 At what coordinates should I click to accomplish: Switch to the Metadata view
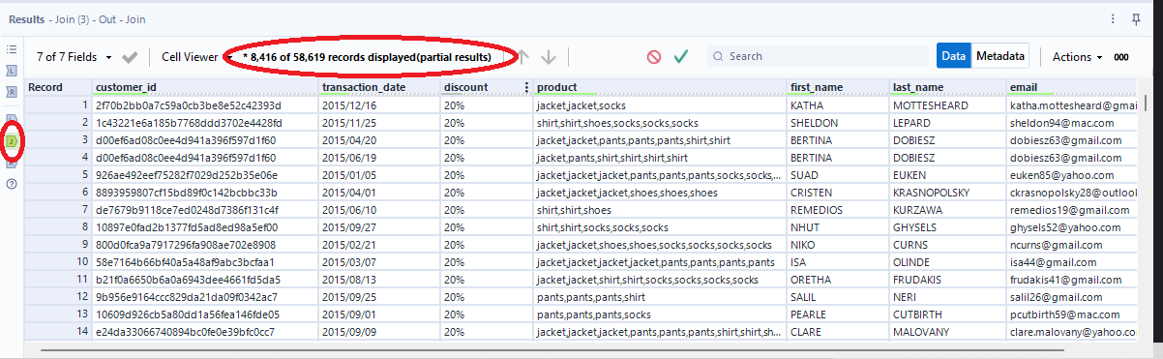[999, 56]
